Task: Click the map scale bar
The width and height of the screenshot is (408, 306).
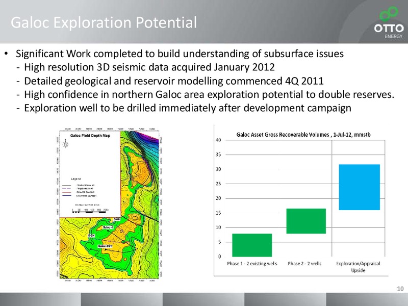Action: pos(89,212)
